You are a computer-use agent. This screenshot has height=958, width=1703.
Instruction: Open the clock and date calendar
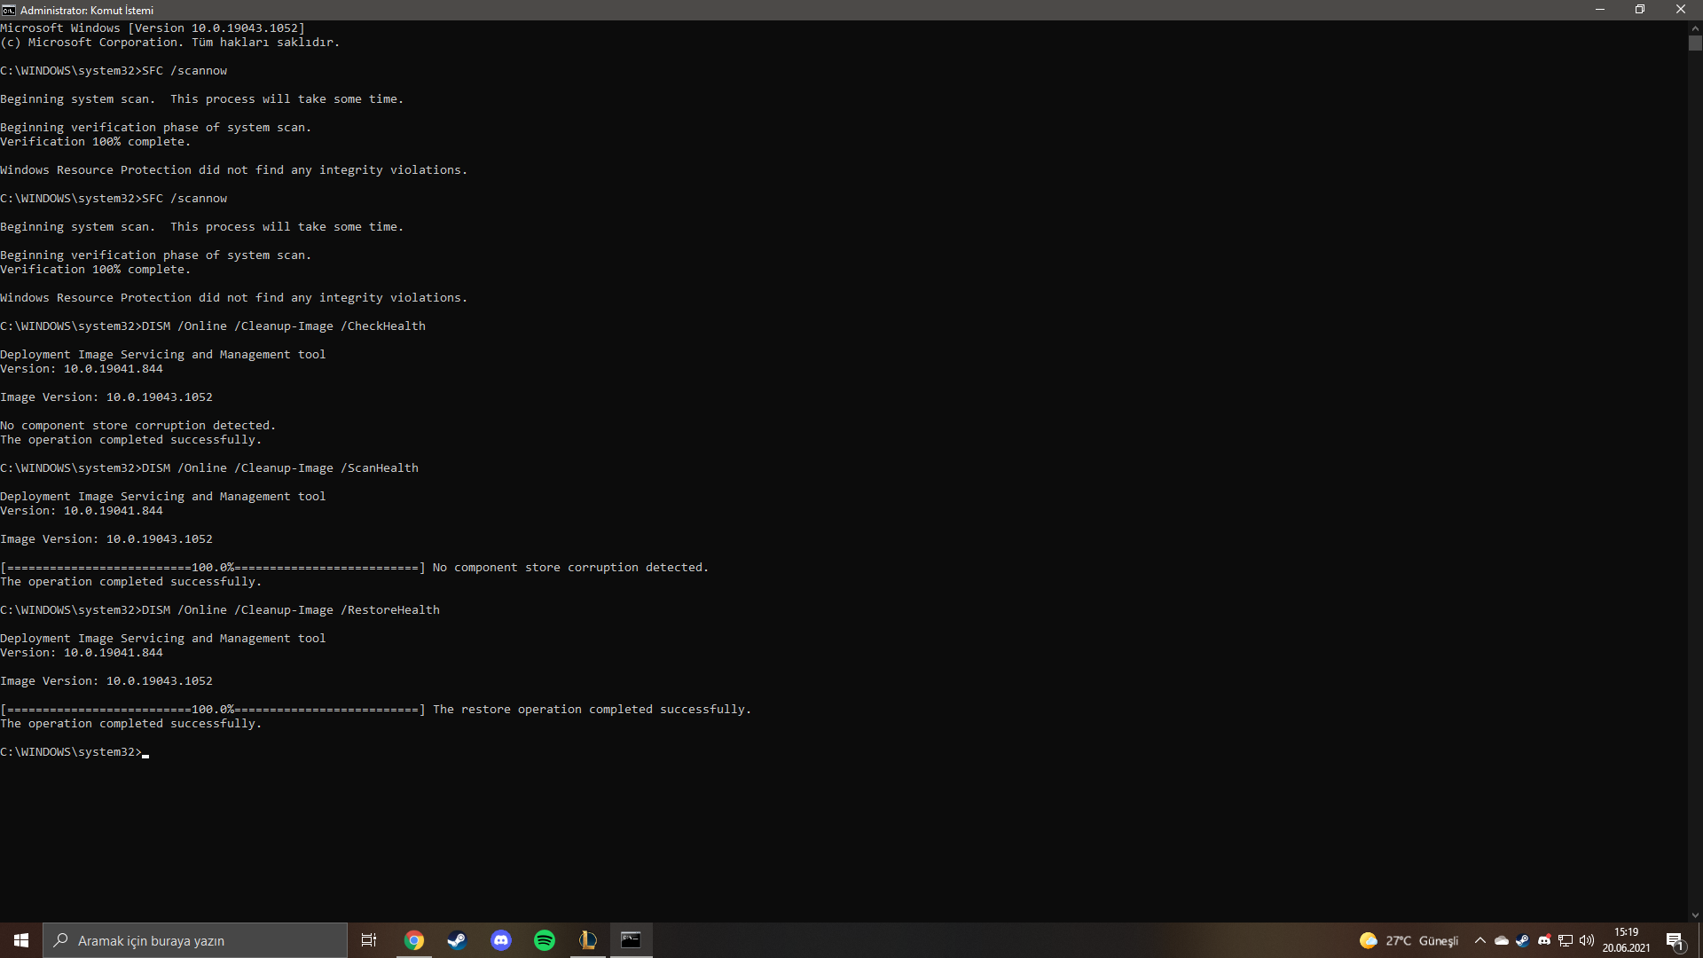[1626, 940]
